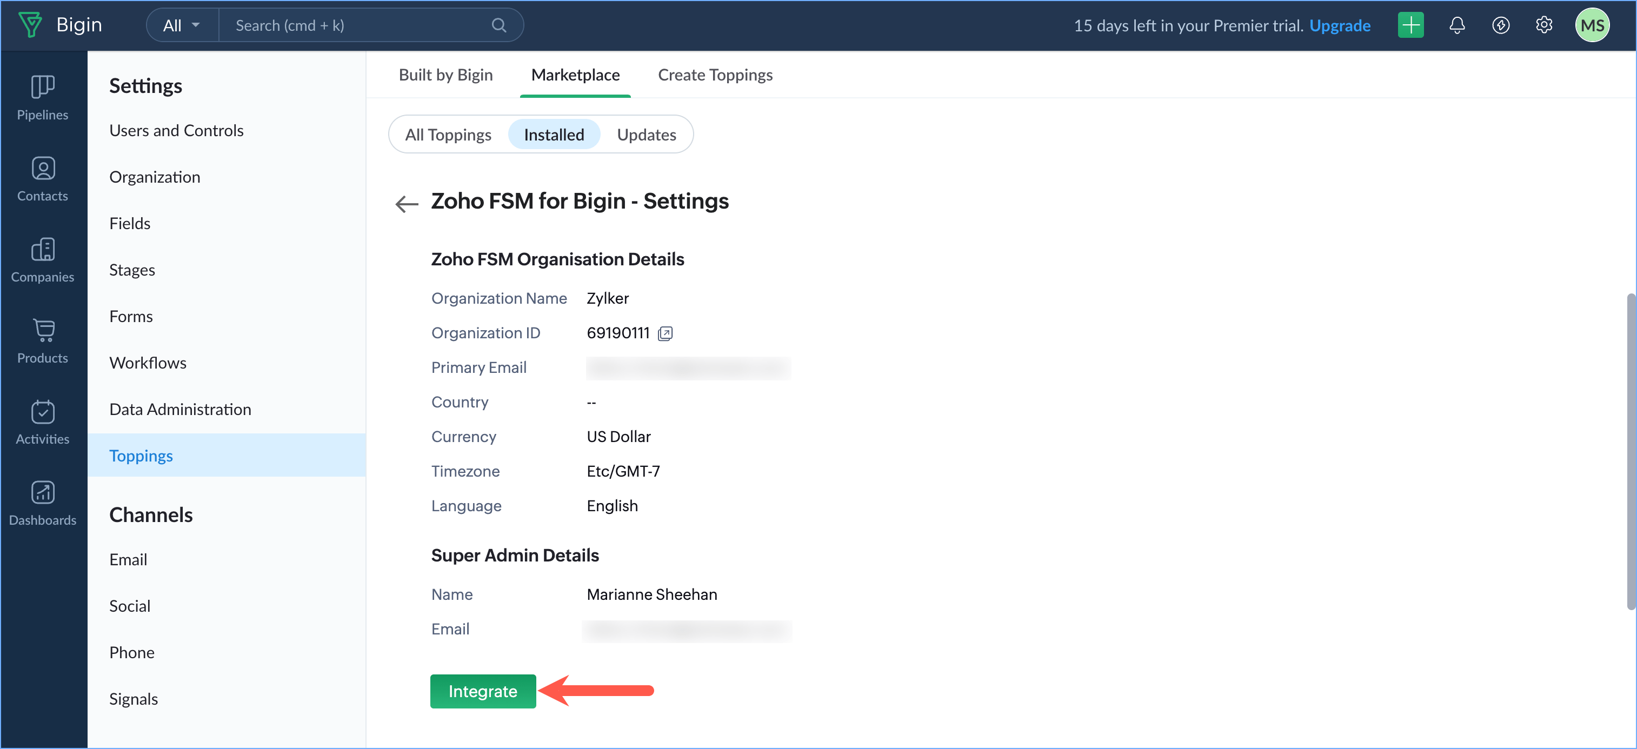Switch to Create Toppings tab
1637x749 pixels.
(x=715, y=75)
